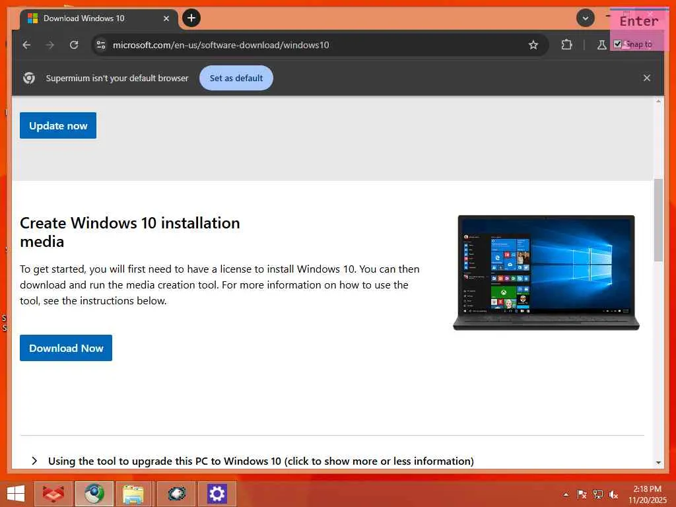Click the page vertical scrollbar thumb
Screen dimensions: 676x507
tap(658, 220)
